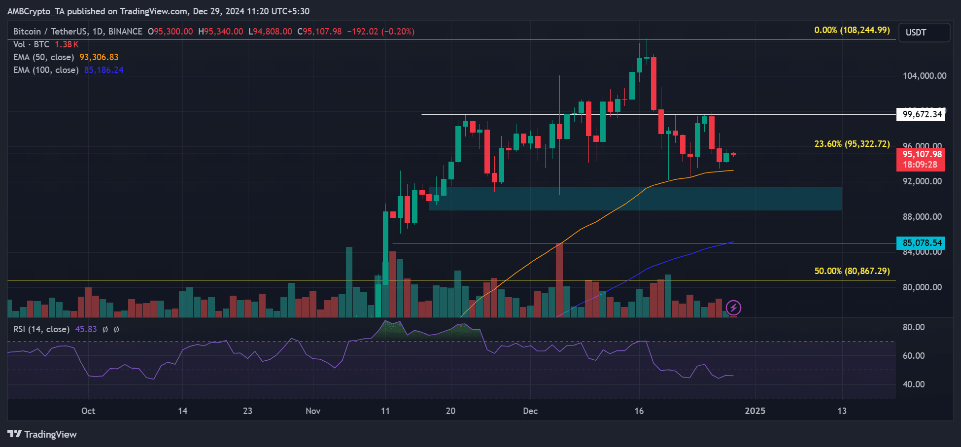Image resolution: width=961 pixels, height=447 pixels.
Task: Click the cyan 85,078.54 price label
Action: (921, 243)
